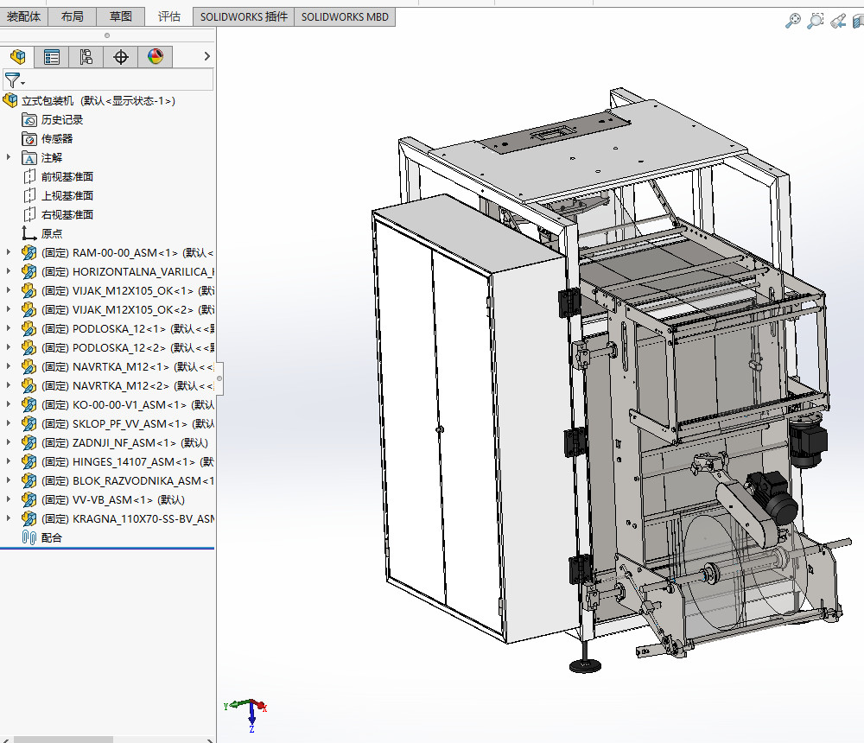Image resolution: width=864 pixels, height=743 pixels.
Task: Open the FeatureManager design tree tab
Action: tap(17, 57)
